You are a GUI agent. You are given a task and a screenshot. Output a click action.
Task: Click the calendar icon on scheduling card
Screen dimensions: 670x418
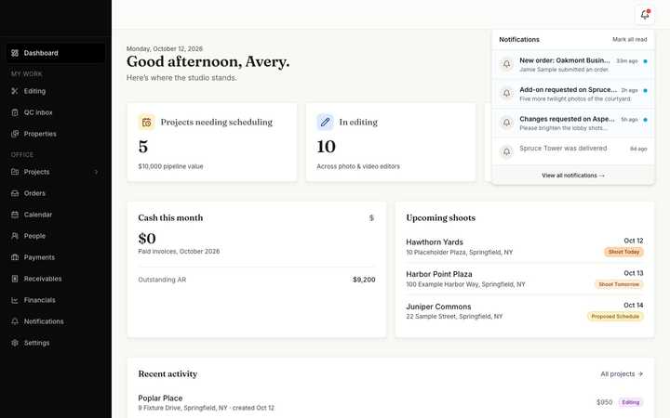tap(147, 123)
